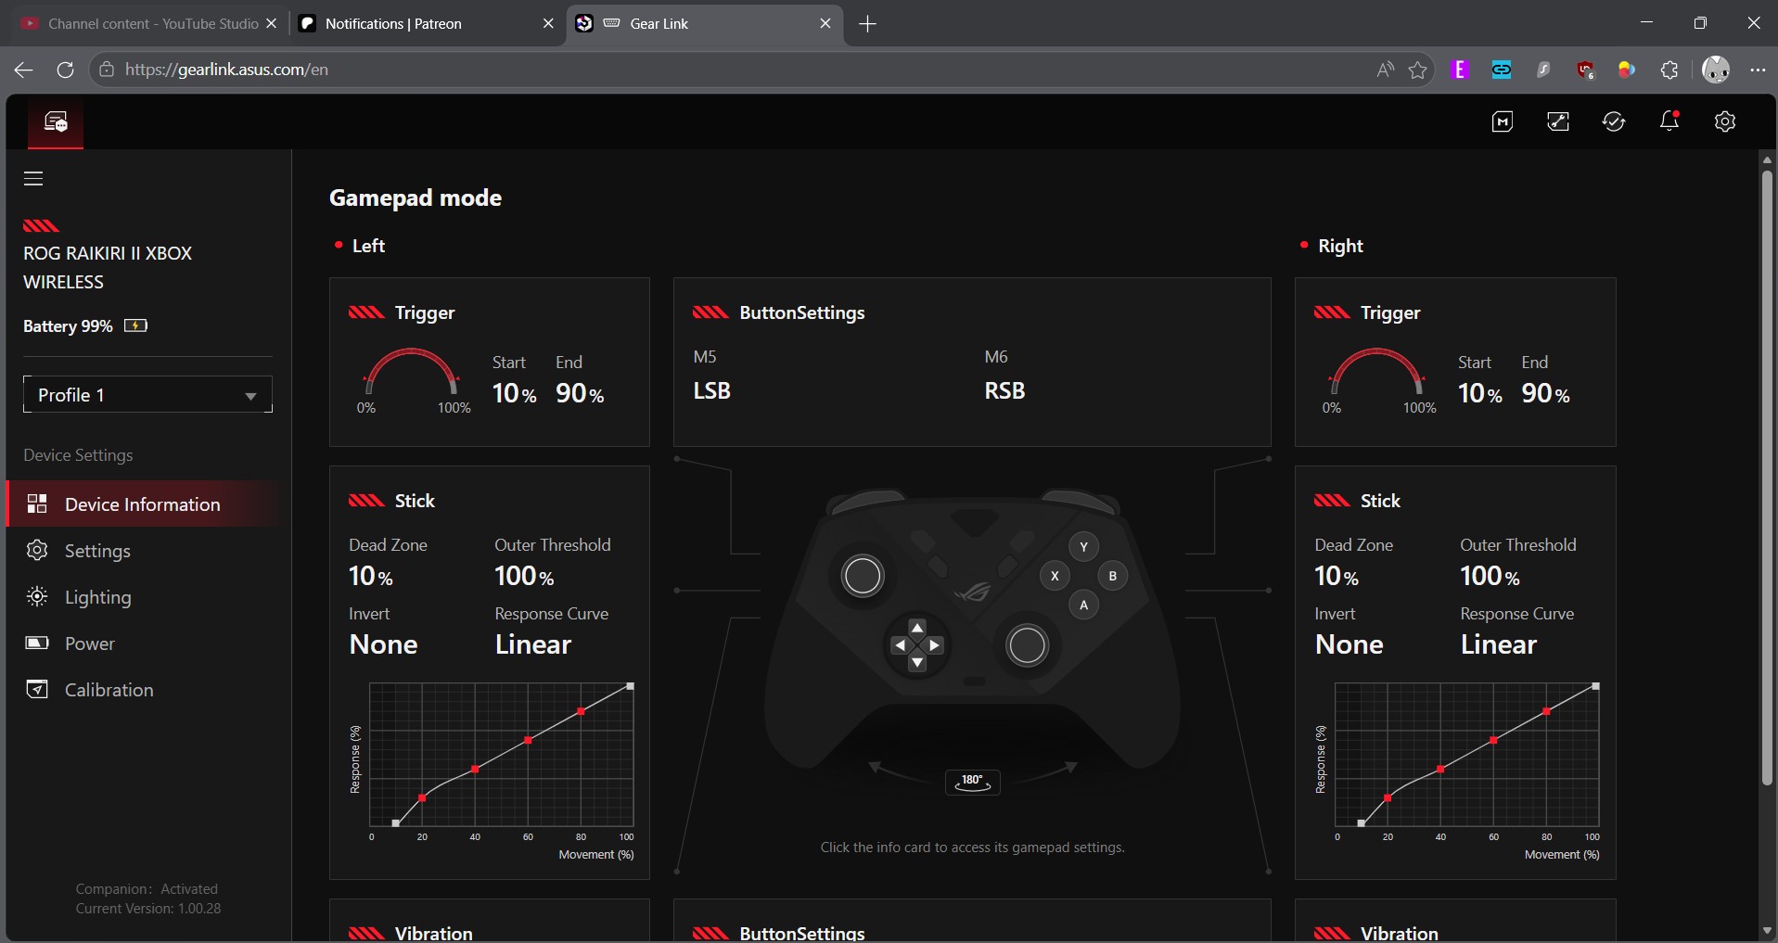This screenshot has width=1778, height=943.
Task: Go back to the previous page
Action: point(24,70)
